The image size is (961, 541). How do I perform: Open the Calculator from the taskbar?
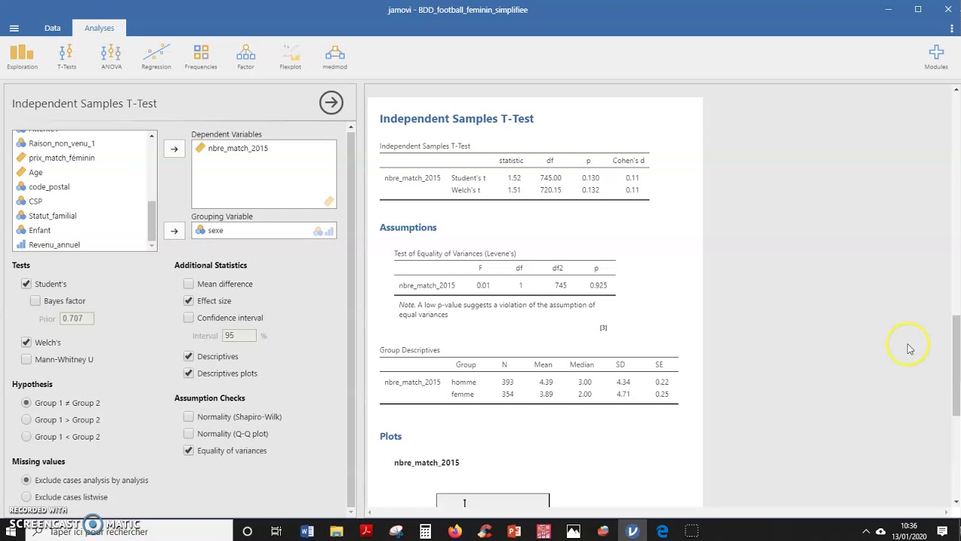[426, 531]
